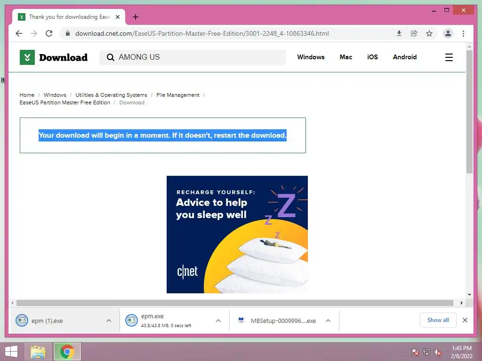Click the search magnifier icon
This screenshot has height=361, width=482.
110,57
